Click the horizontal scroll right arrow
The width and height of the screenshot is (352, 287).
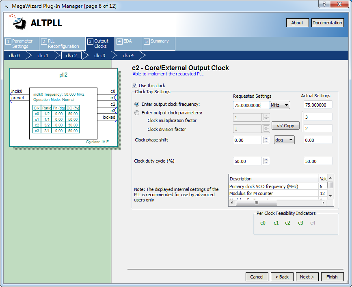(x=323, y=203)
